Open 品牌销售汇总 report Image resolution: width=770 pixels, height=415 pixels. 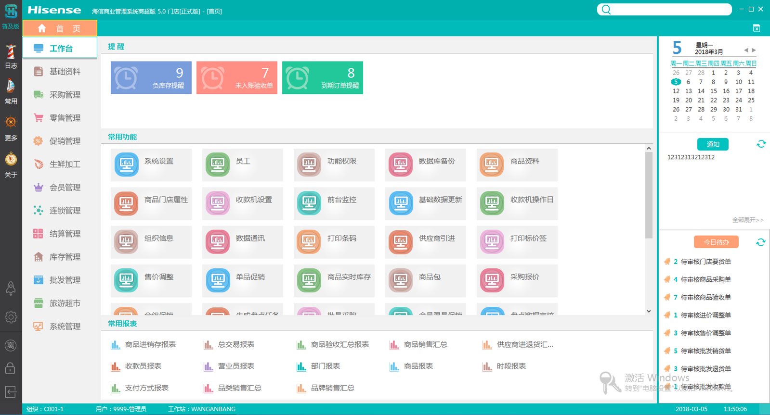point(326,388)
